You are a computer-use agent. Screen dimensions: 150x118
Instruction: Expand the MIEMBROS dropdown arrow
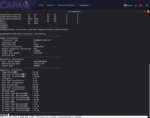pyautogui.click(x=91, y=5)
